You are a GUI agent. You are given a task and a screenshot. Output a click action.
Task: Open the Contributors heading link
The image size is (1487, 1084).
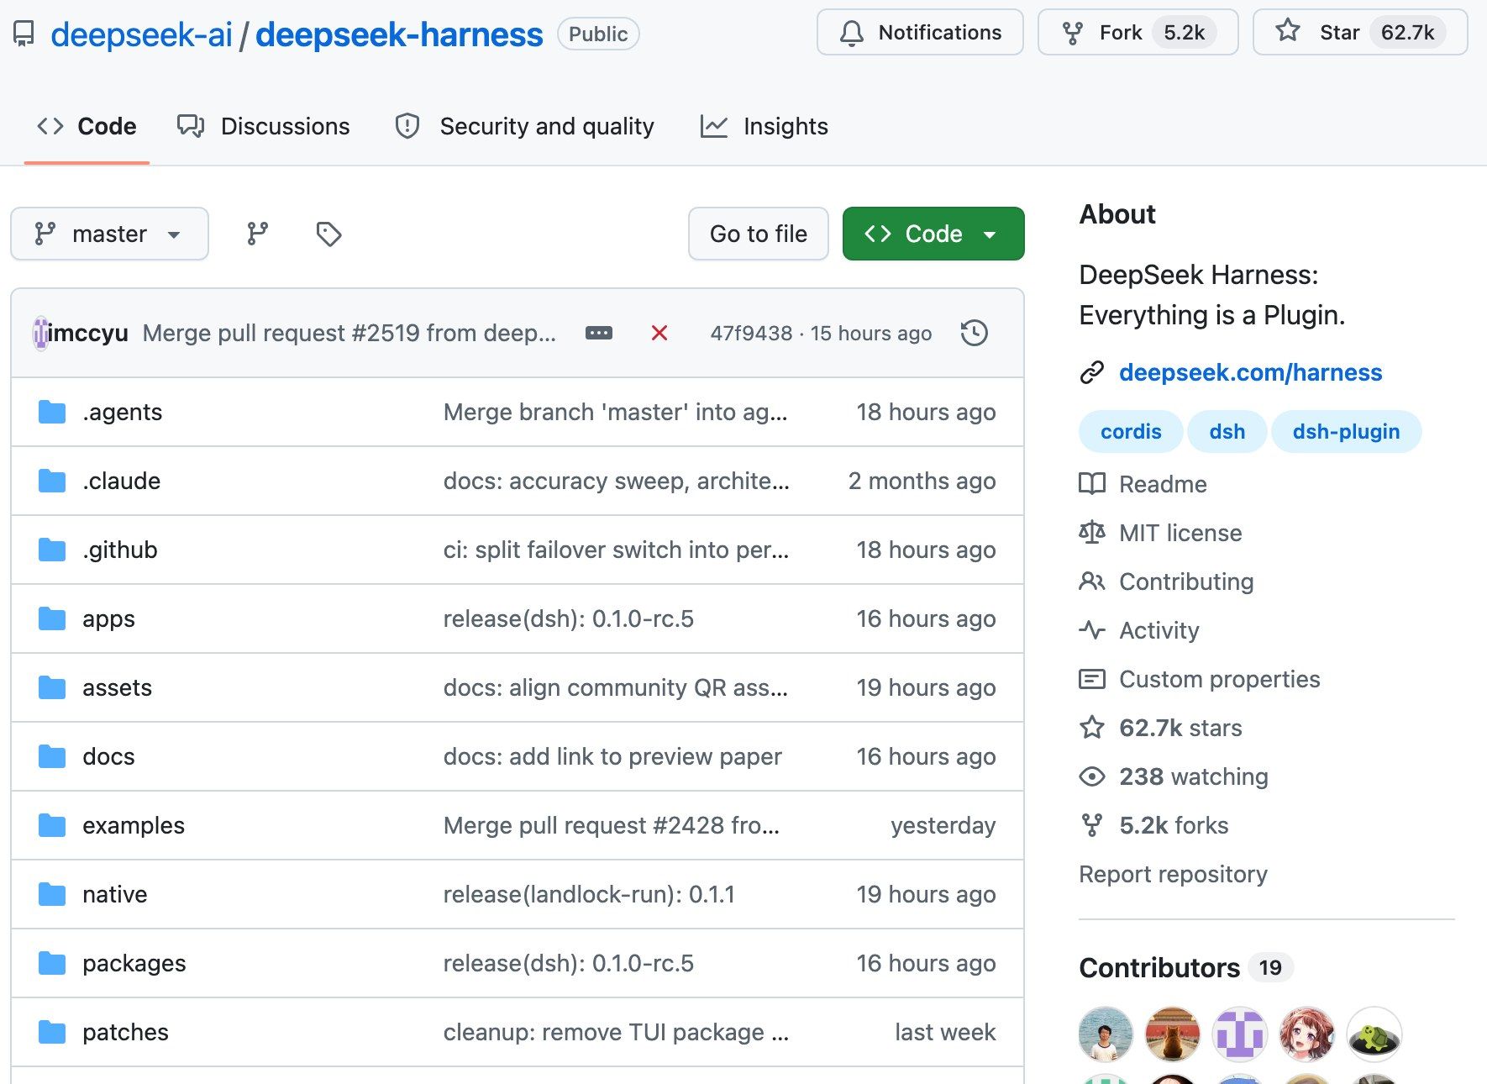1159,967
